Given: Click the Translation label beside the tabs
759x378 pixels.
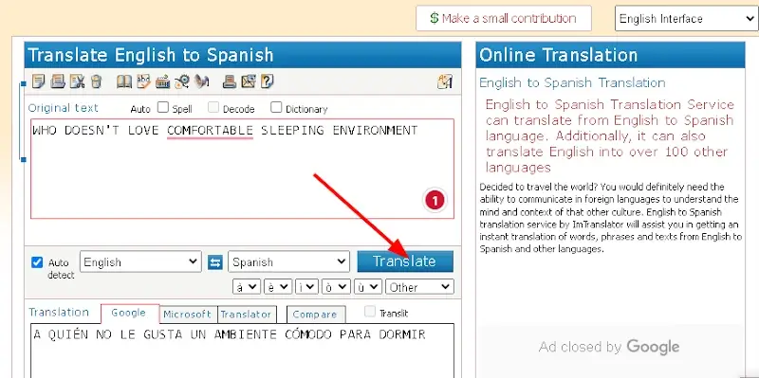Looking at the screenshot, I should (59, 313).
